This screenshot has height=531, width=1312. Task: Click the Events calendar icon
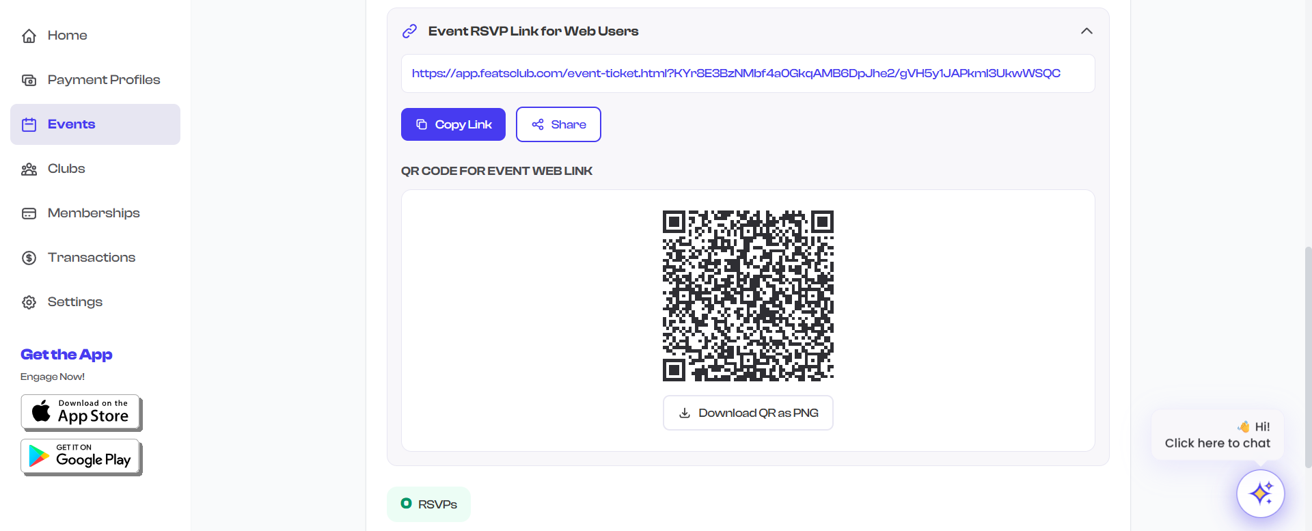29,124
